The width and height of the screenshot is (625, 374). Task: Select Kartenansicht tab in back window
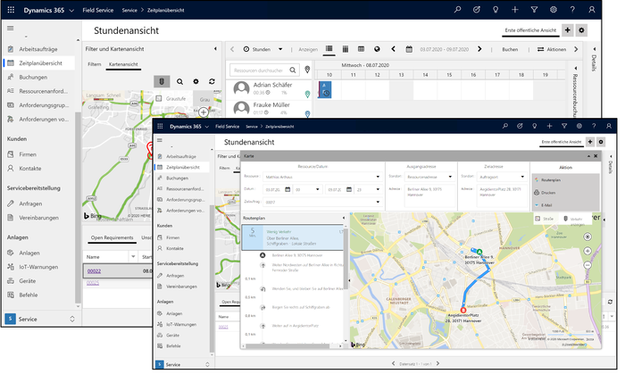[x=123, y=64]
